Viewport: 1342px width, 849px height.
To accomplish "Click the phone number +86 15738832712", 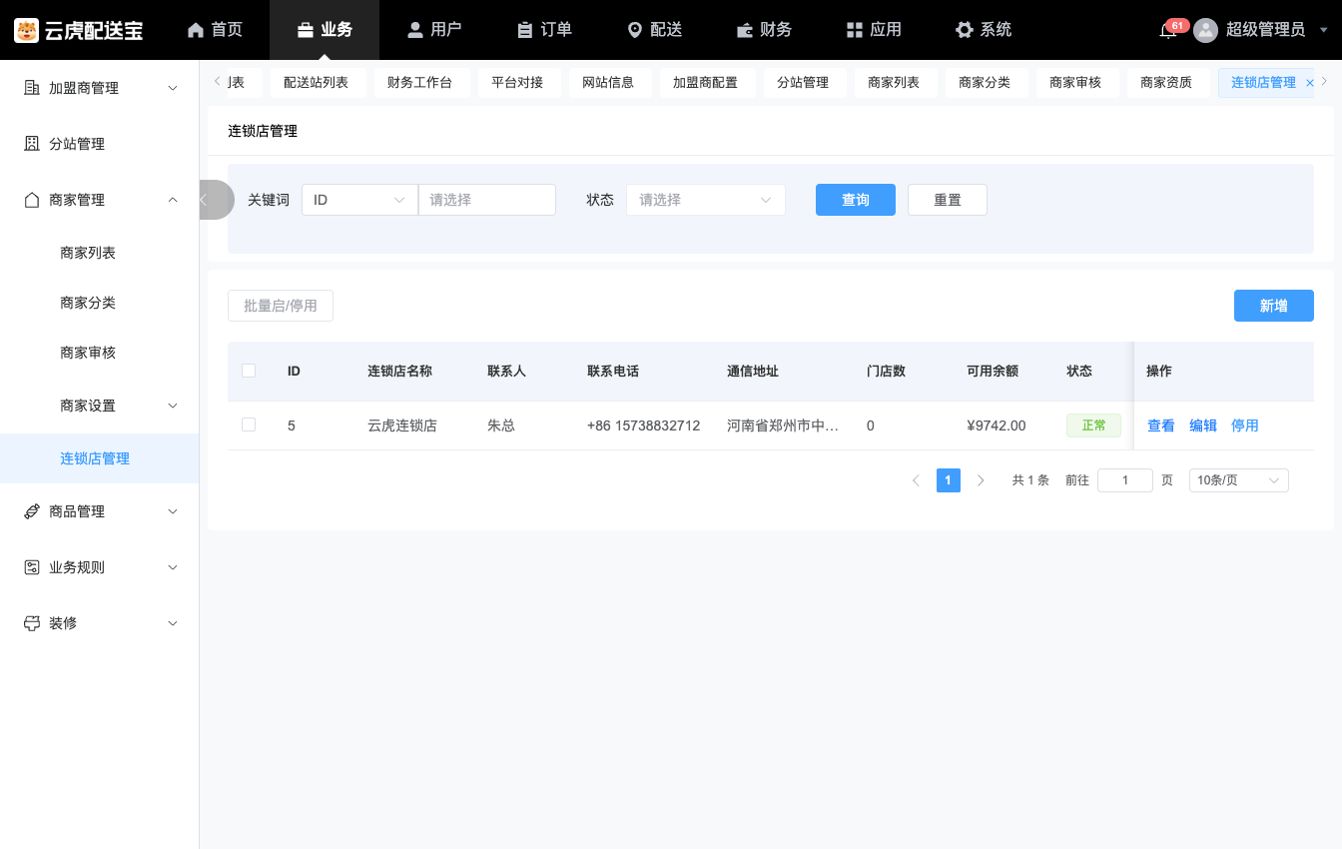I will pyautogui.click(x=644, y=425).
